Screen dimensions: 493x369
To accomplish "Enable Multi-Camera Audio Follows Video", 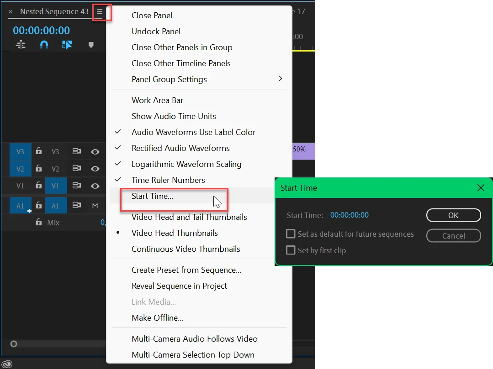I will tap(199, 339).
